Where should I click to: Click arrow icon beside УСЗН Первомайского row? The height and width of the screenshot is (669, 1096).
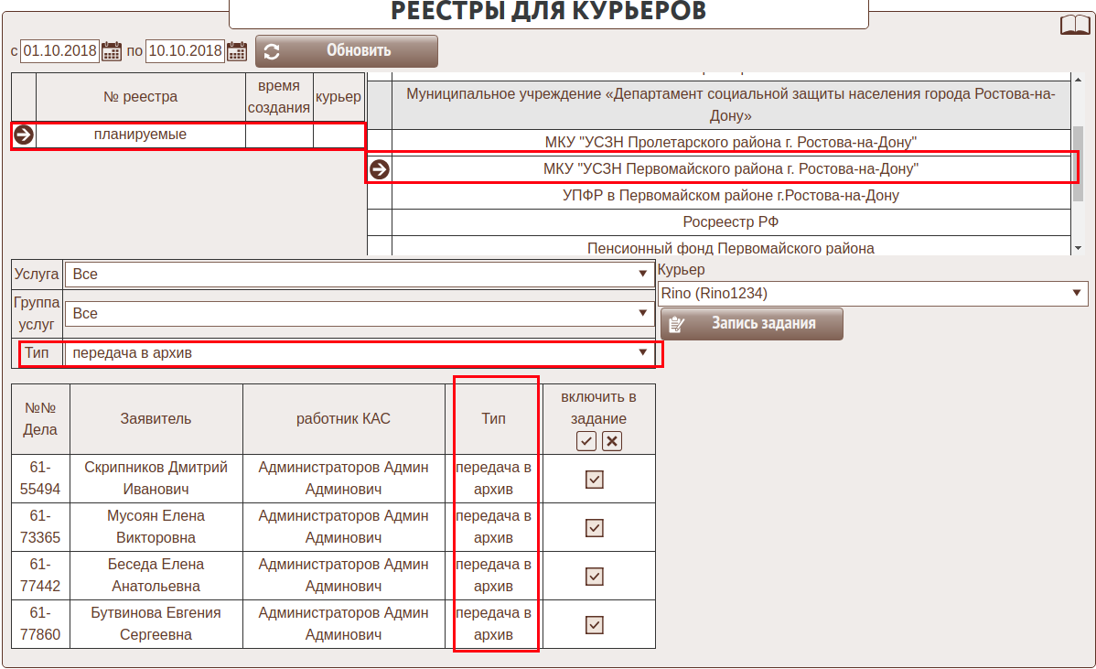pyautogui.click(x=379, y=169)
